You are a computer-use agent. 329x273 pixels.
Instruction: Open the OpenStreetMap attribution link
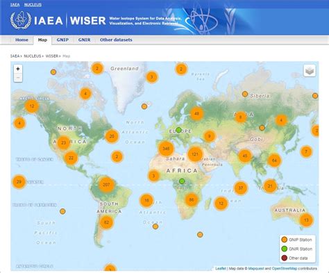(285, 268)
